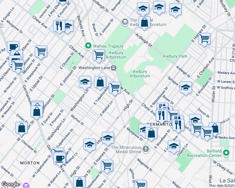The width and height of the screenshot is (235, 188).
Task: Click the shopping cart marker beside Wahoo Trapeze
Action: point(99,56)
